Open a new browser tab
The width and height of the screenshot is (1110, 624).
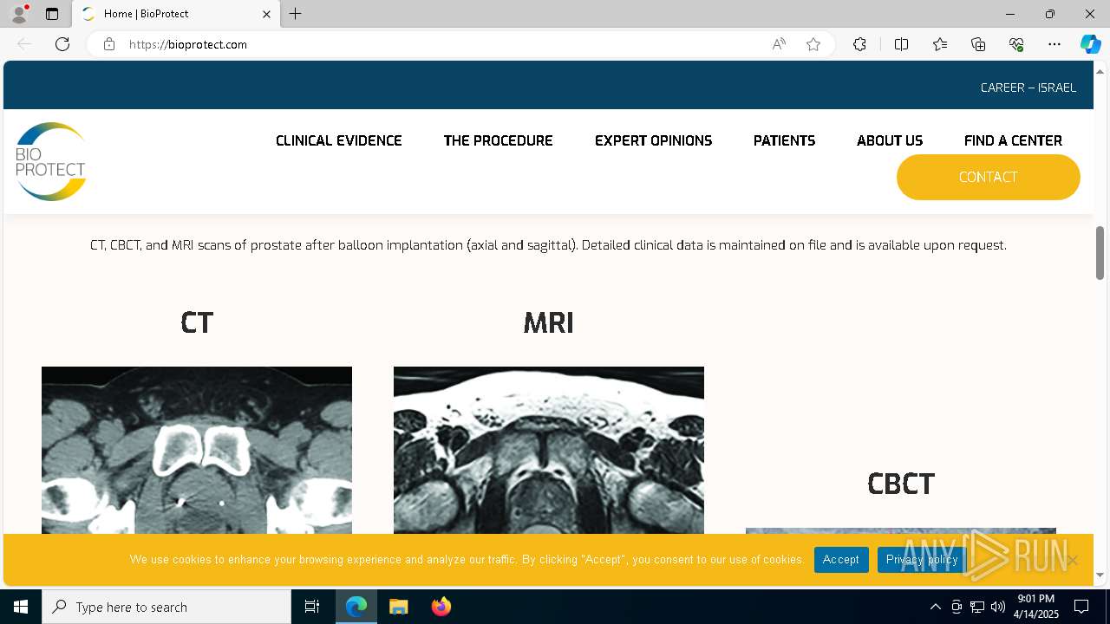tap(295, 14)
